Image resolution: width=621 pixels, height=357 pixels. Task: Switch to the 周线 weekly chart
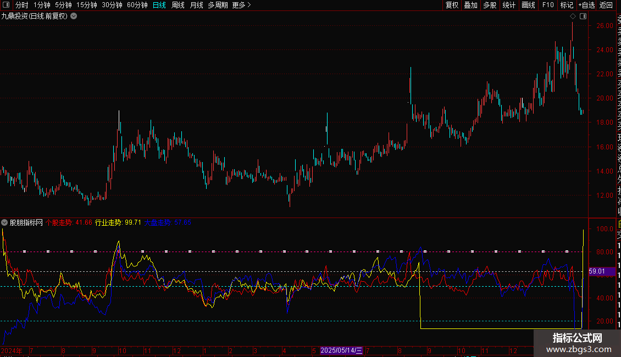pyautogui.click(x=178, y=5)
